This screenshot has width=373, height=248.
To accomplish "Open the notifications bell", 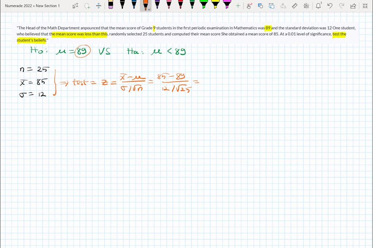I will point(318,6).
